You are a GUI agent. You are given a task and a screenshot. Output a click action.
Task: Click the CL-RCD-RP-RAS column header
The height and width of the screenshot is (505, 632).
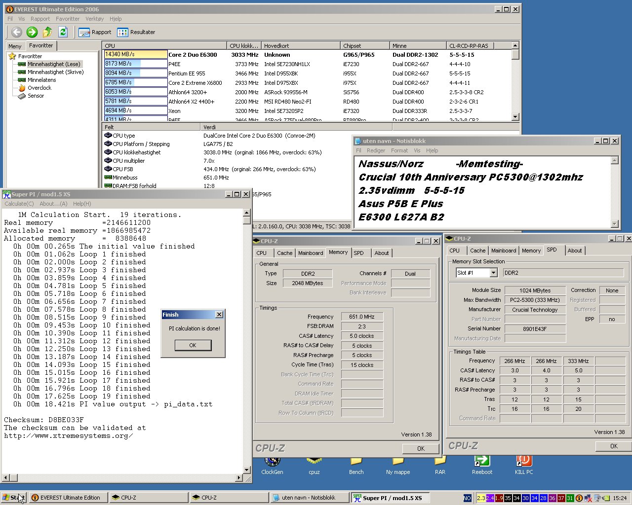coord(470,45)
